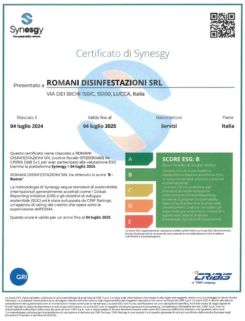
Task: Click company name ROMANI DISINFESTAZIONI SRL
Action: pyautogui.click(x=104, y=83)
